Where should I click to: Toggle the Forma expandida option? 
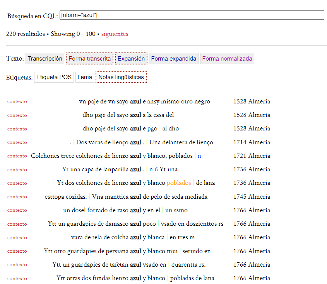(174, 59)
